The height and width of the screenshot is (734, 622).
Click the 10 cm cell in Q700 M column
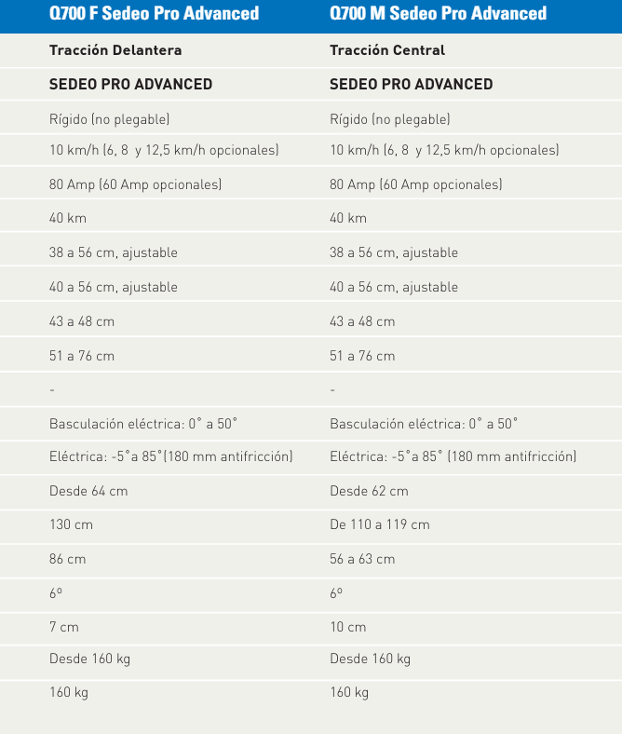tap(348, 627)
